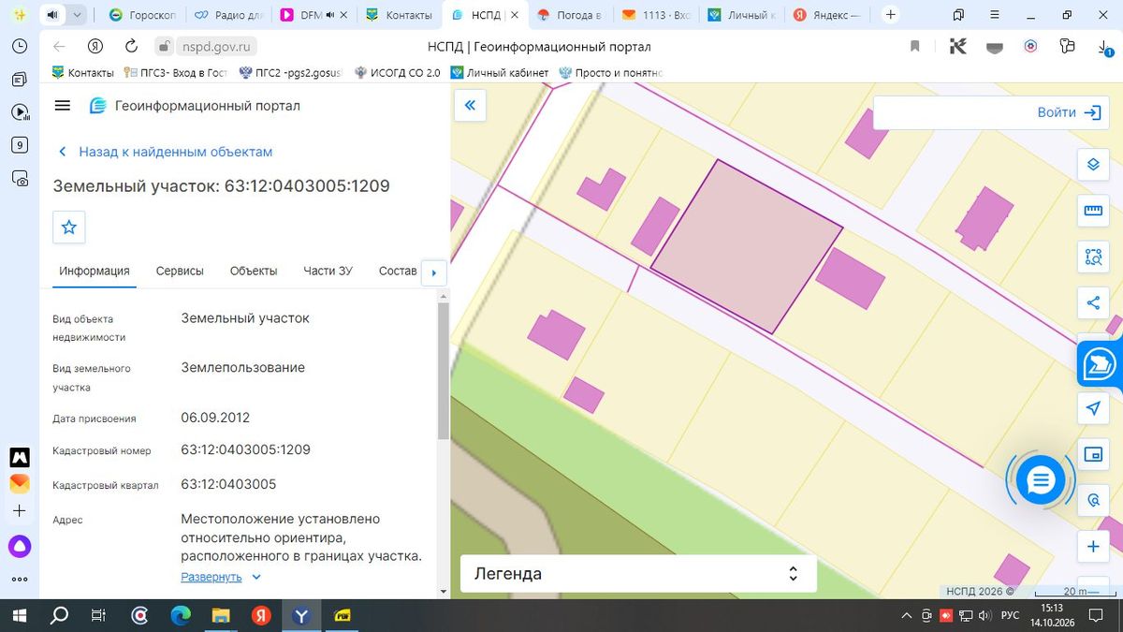Activate the area selection search tool
This screenshot has width=1123, height=632.
(1092, 257)
